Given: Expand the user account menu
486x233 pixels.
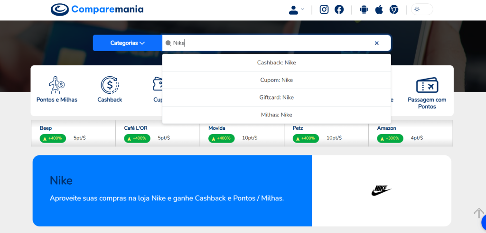Looking at the screenshot, I should tap(296, 9).
